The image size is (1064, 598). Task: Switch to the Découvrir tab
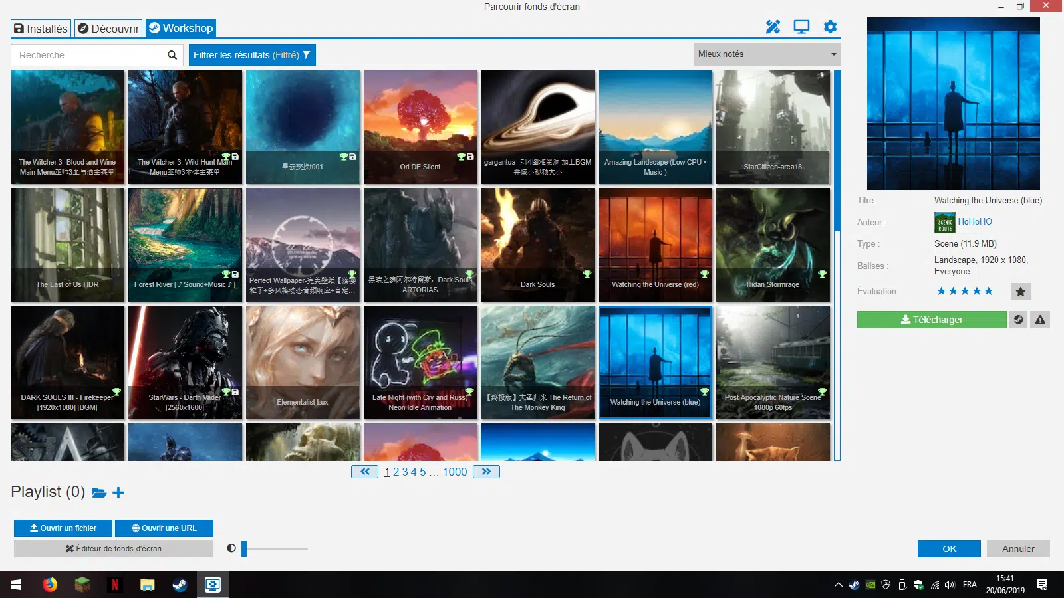click(x=108, y=29)
